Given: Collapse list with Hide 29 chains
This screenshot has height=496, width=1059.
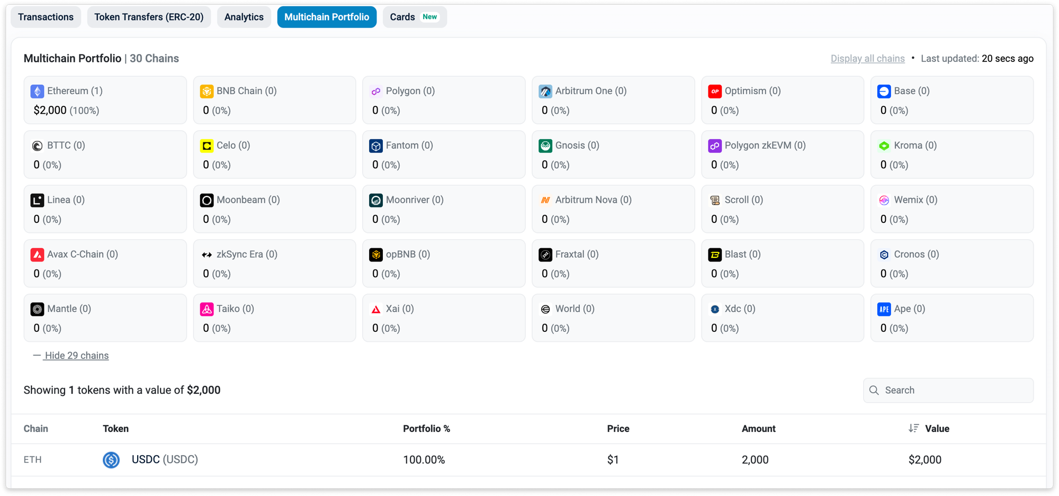Looking at the screenshot, I should click(x=76, y=356).
